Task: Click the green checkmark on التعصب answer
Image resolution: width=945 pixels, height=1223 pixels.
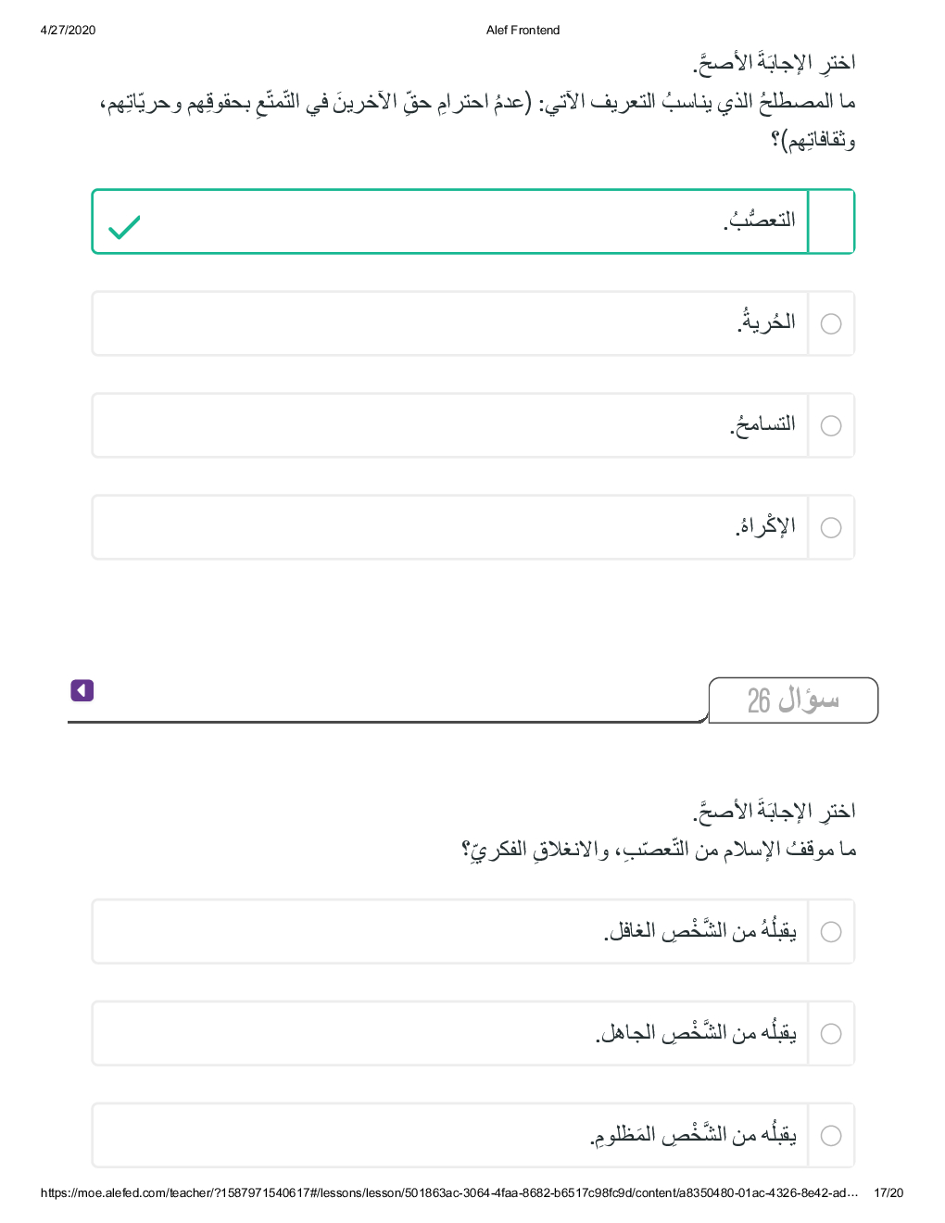Action: [x=124, y=227]
